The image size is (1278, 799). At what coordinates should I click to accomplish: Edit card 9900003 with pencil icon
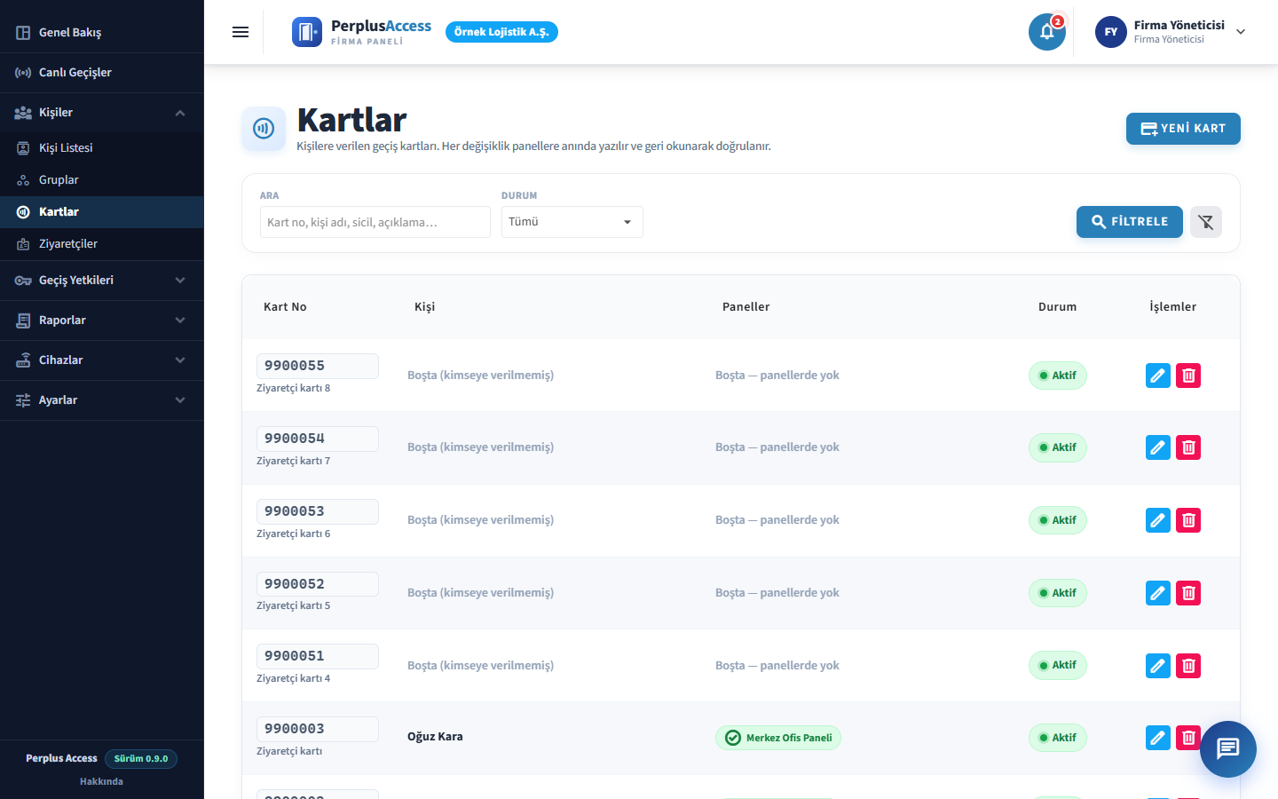(x=1158, y=738)
